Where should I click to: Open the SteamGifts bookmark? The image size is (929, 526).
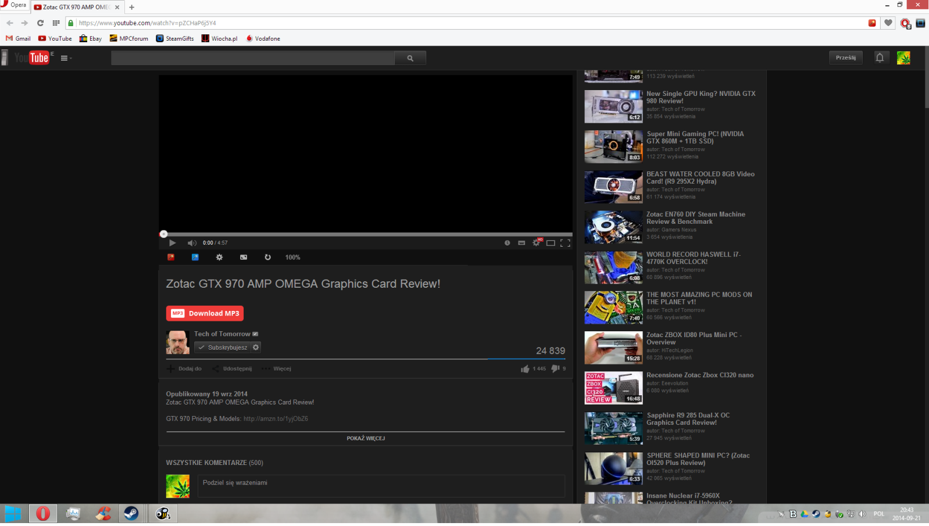tap(175, 38)
